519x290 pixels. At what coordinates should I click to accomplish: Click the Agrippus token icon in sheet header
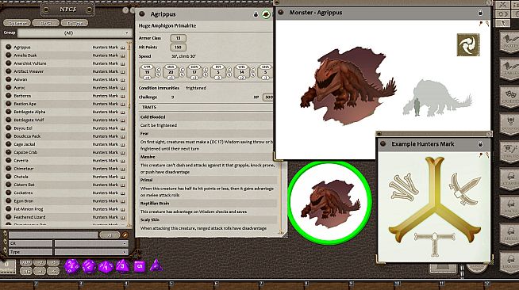click(266, 14)
